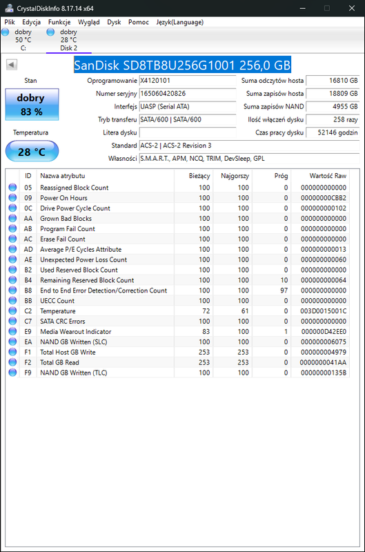The height and width of the screenshot is (552, 365).
Task: Click status orb of Power On Hours row
Action: 12,197
